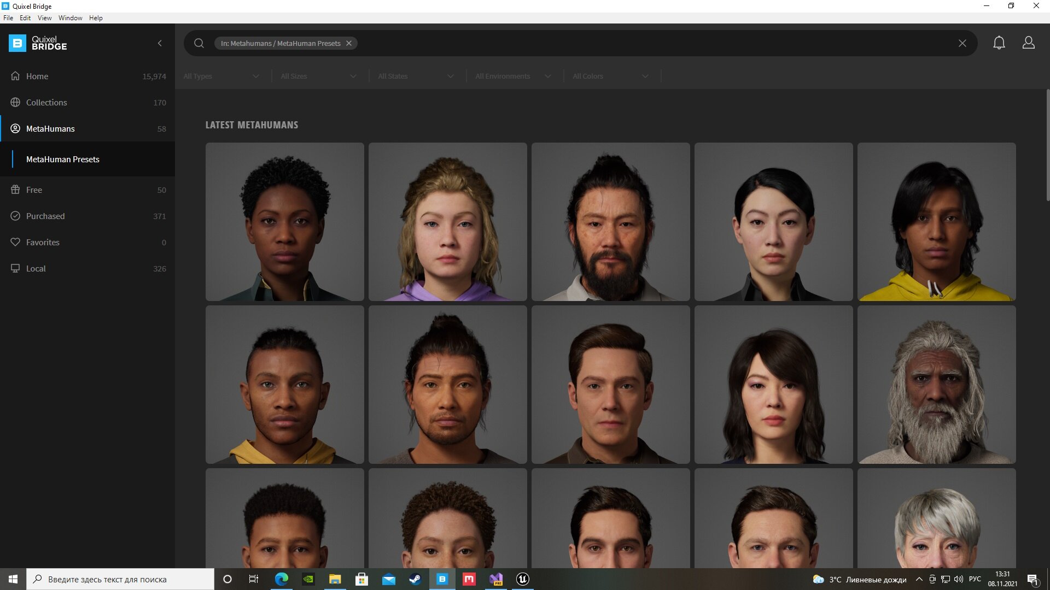Expand the All States dropdown
The width and height of the screenshot is (1050, 590).
coord(416,76)
